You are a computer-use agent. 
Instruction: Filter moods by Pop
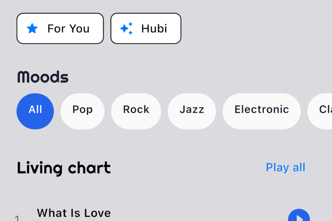tap(82, 111)
